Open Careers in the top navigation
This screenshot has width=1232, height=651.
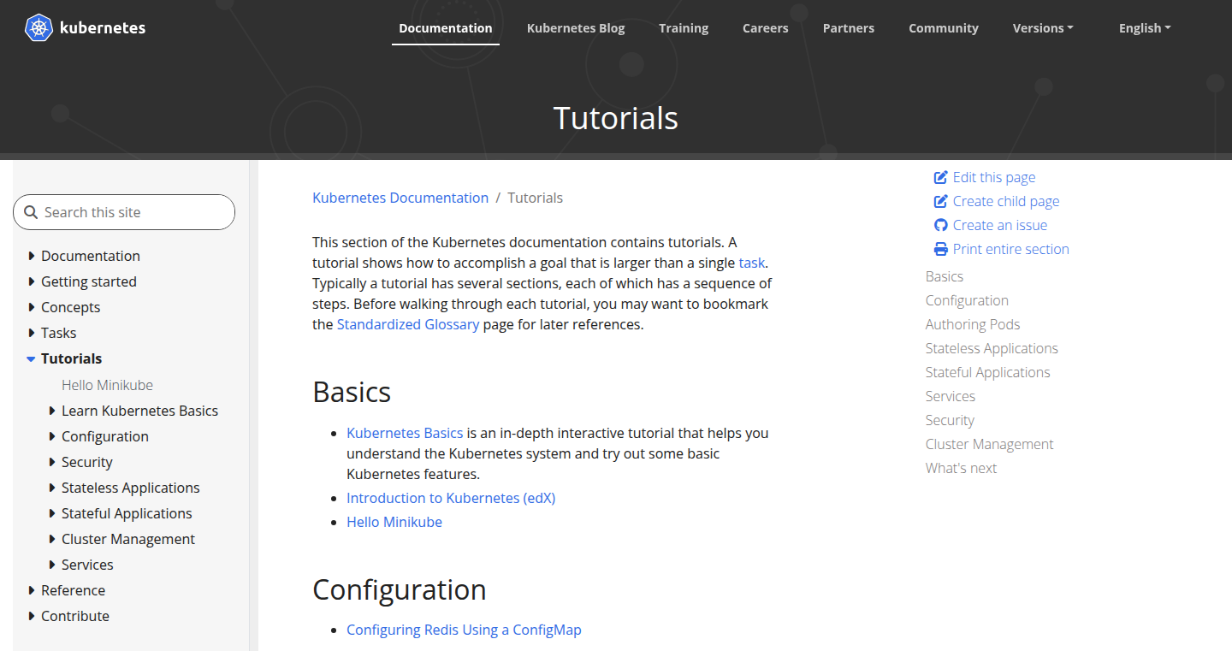[765, 28]
